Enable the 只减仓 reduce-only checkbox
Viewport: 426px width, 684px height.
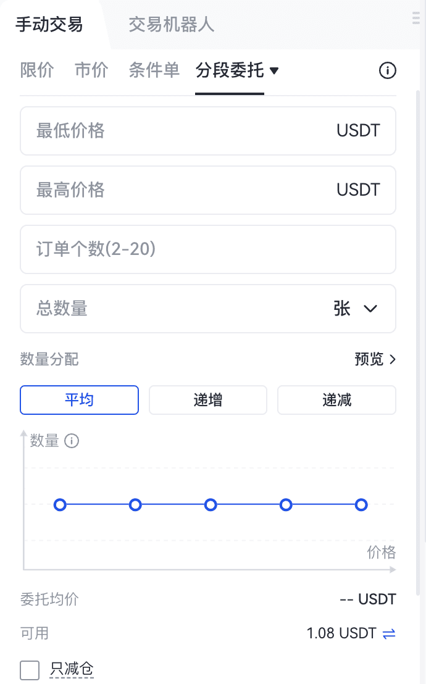point(29,670)
